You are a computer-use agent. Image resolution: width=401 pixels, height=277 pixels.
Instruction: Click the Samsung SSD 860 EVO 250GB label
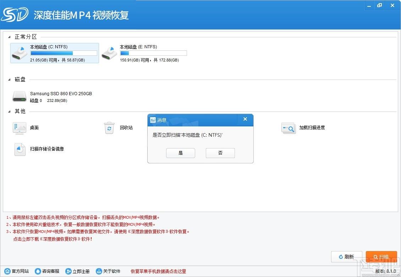[61, 94]
